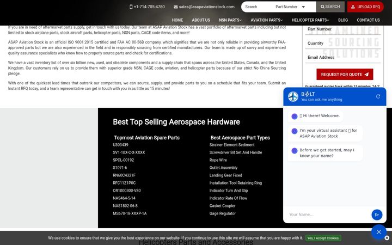Viewport: 392px width, 245px height.
Task: Click the upload icon in UPLOAD RFQ button
Action: [x=353, y=7]
